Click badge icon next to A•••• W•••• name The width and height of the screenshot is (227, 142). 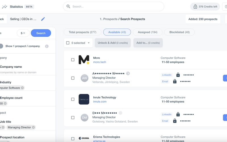click(128, 74)
